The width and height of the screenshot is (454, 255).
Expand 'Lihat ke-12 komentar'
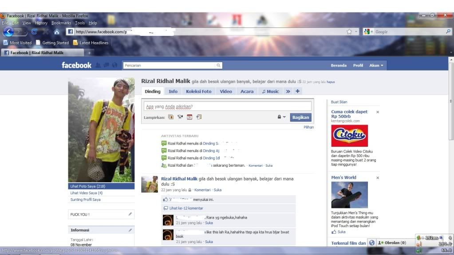tap(186, 208)
